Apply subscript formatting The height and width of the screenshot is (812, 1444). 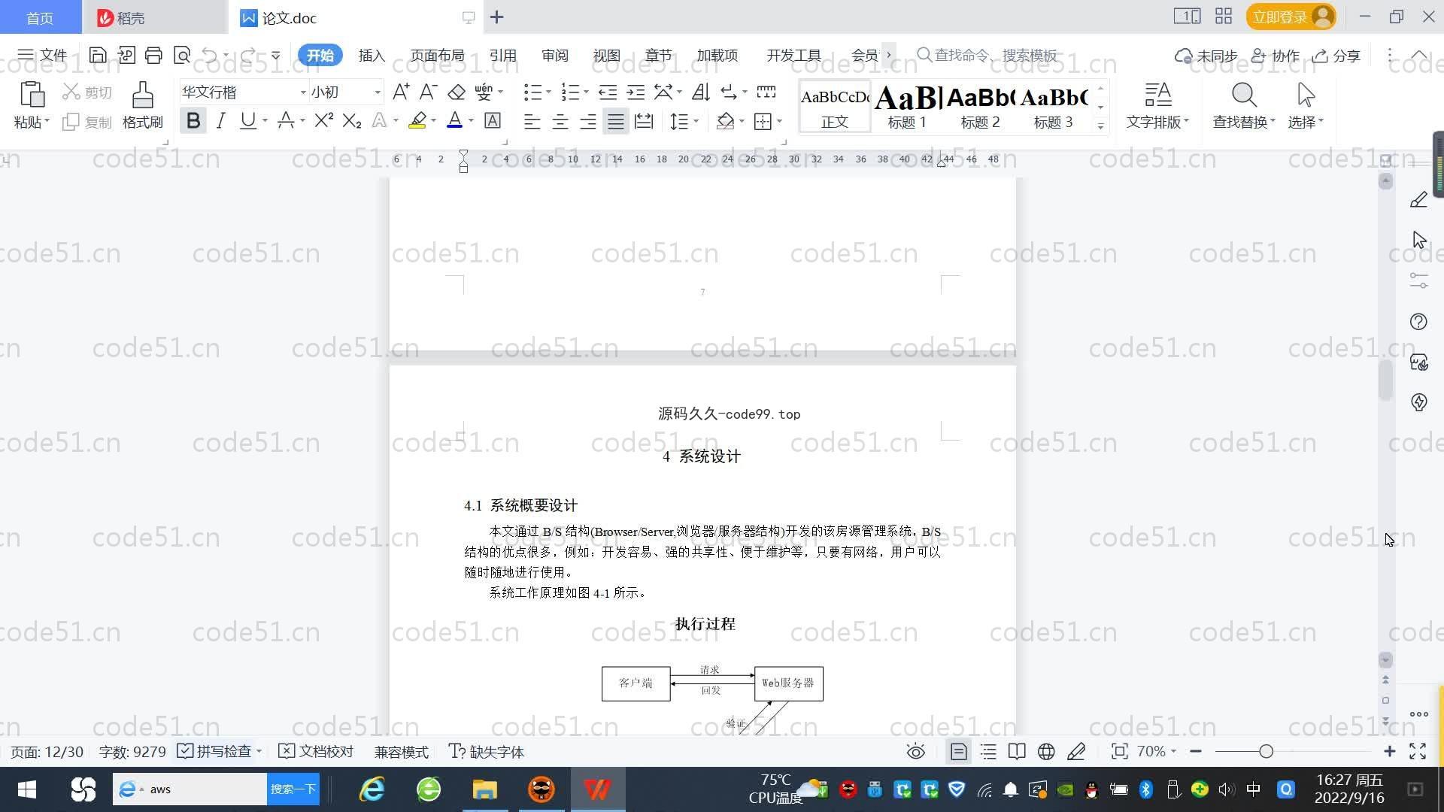tap(351, 120)
